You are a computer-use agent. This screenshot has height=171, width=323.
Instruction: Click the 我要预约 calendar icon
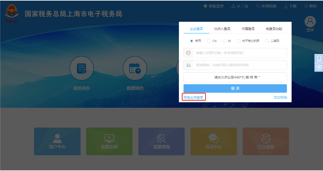pos(135,68)
